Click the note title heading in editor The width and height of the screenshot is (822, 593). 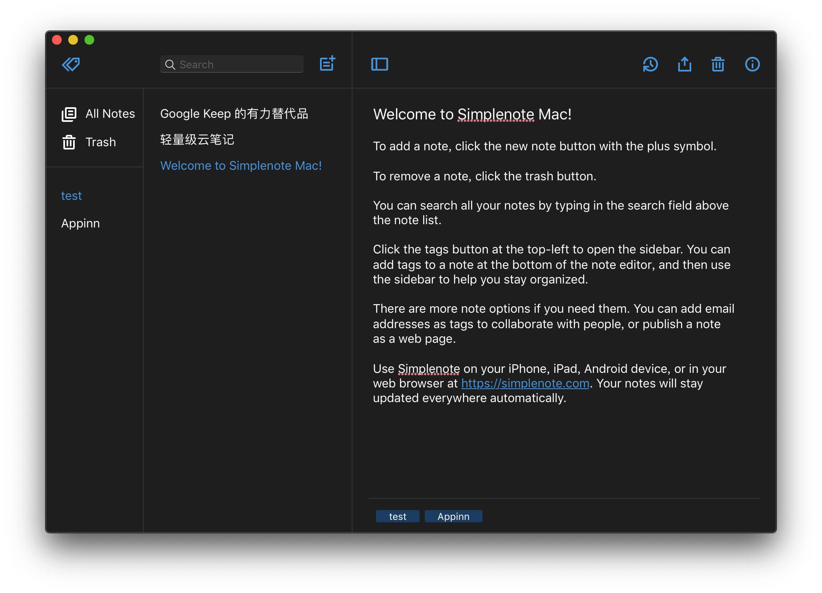pyautogui.click(x=472, y=115)
